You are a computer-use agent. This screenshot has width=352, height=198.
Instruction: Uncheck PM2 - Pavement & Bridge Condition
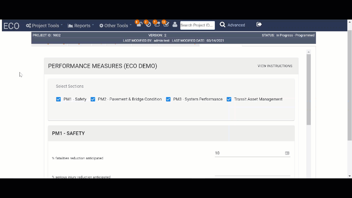pos(93,99)
